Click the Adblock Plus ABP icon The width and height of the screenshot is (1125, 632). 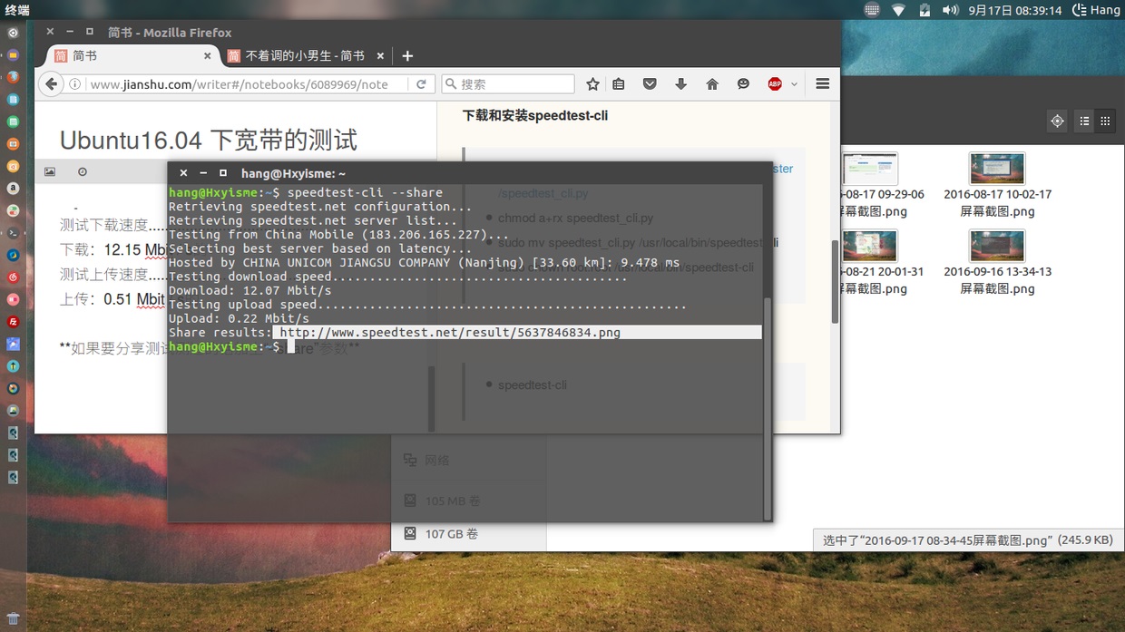775,84
